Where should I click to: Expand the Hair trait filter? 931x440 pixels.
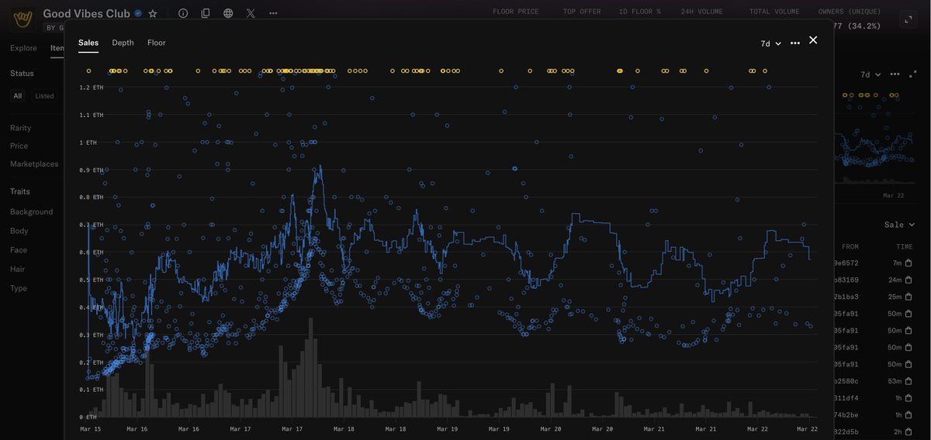coord(18,269)
